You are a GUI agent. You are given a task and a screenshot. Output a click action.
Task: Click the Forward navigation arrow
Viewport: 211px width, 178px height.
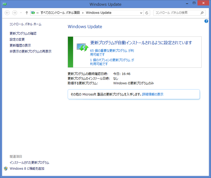pyautogui.click(x=15, y=13)
